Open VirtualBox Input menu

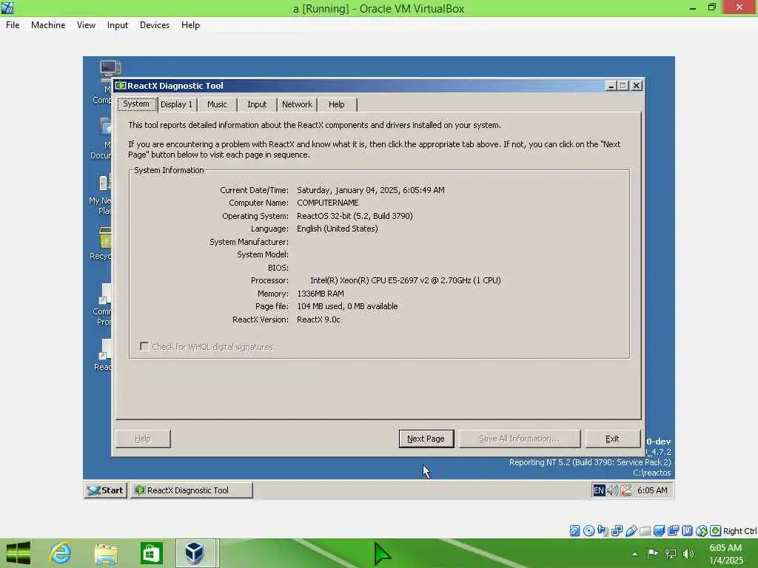click(x=118, y=25)
